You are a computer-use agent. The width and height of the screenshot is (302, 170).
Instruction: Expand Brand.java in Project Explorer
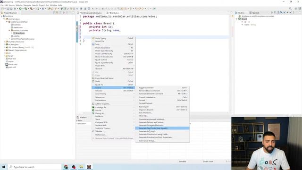tap(12, 33)
